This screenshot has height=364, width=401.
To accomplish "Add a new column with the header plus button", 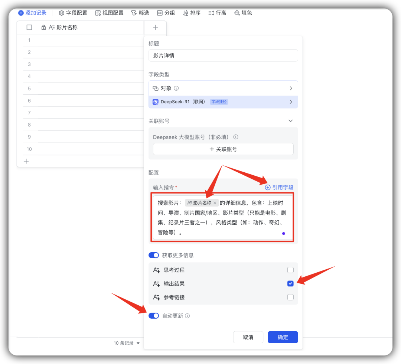I will [x=156, y=27].
